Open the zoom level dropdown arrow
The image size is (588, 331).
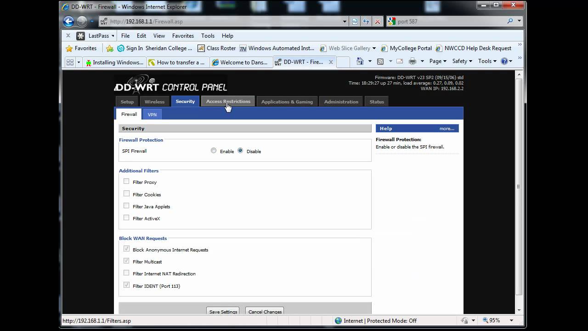tap(511, 320)
